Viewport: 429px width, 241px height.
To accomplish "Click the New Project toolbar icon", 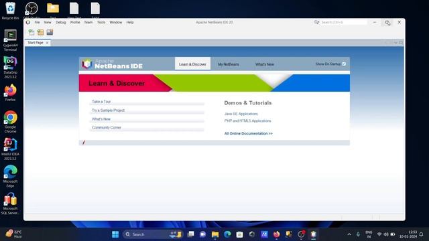I will [40, 32].
